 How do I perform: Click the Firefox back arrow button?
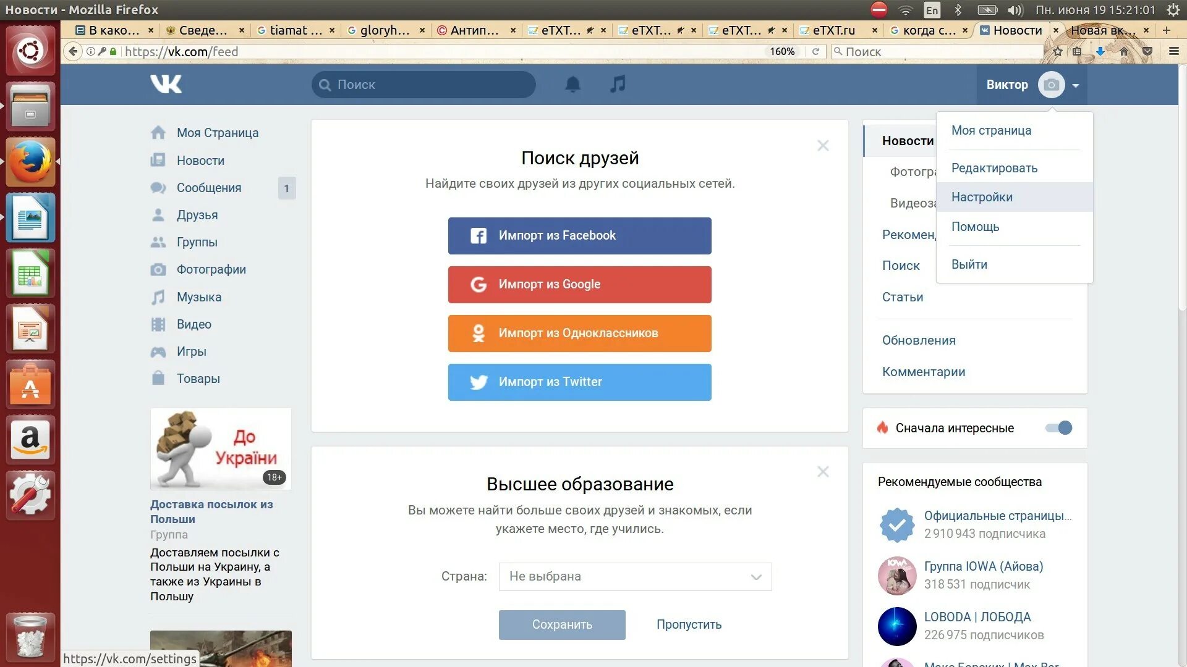[x=73, y=51]
